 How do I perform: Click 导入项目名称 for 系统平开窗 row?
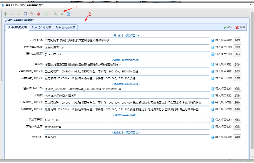pos(222,120)
